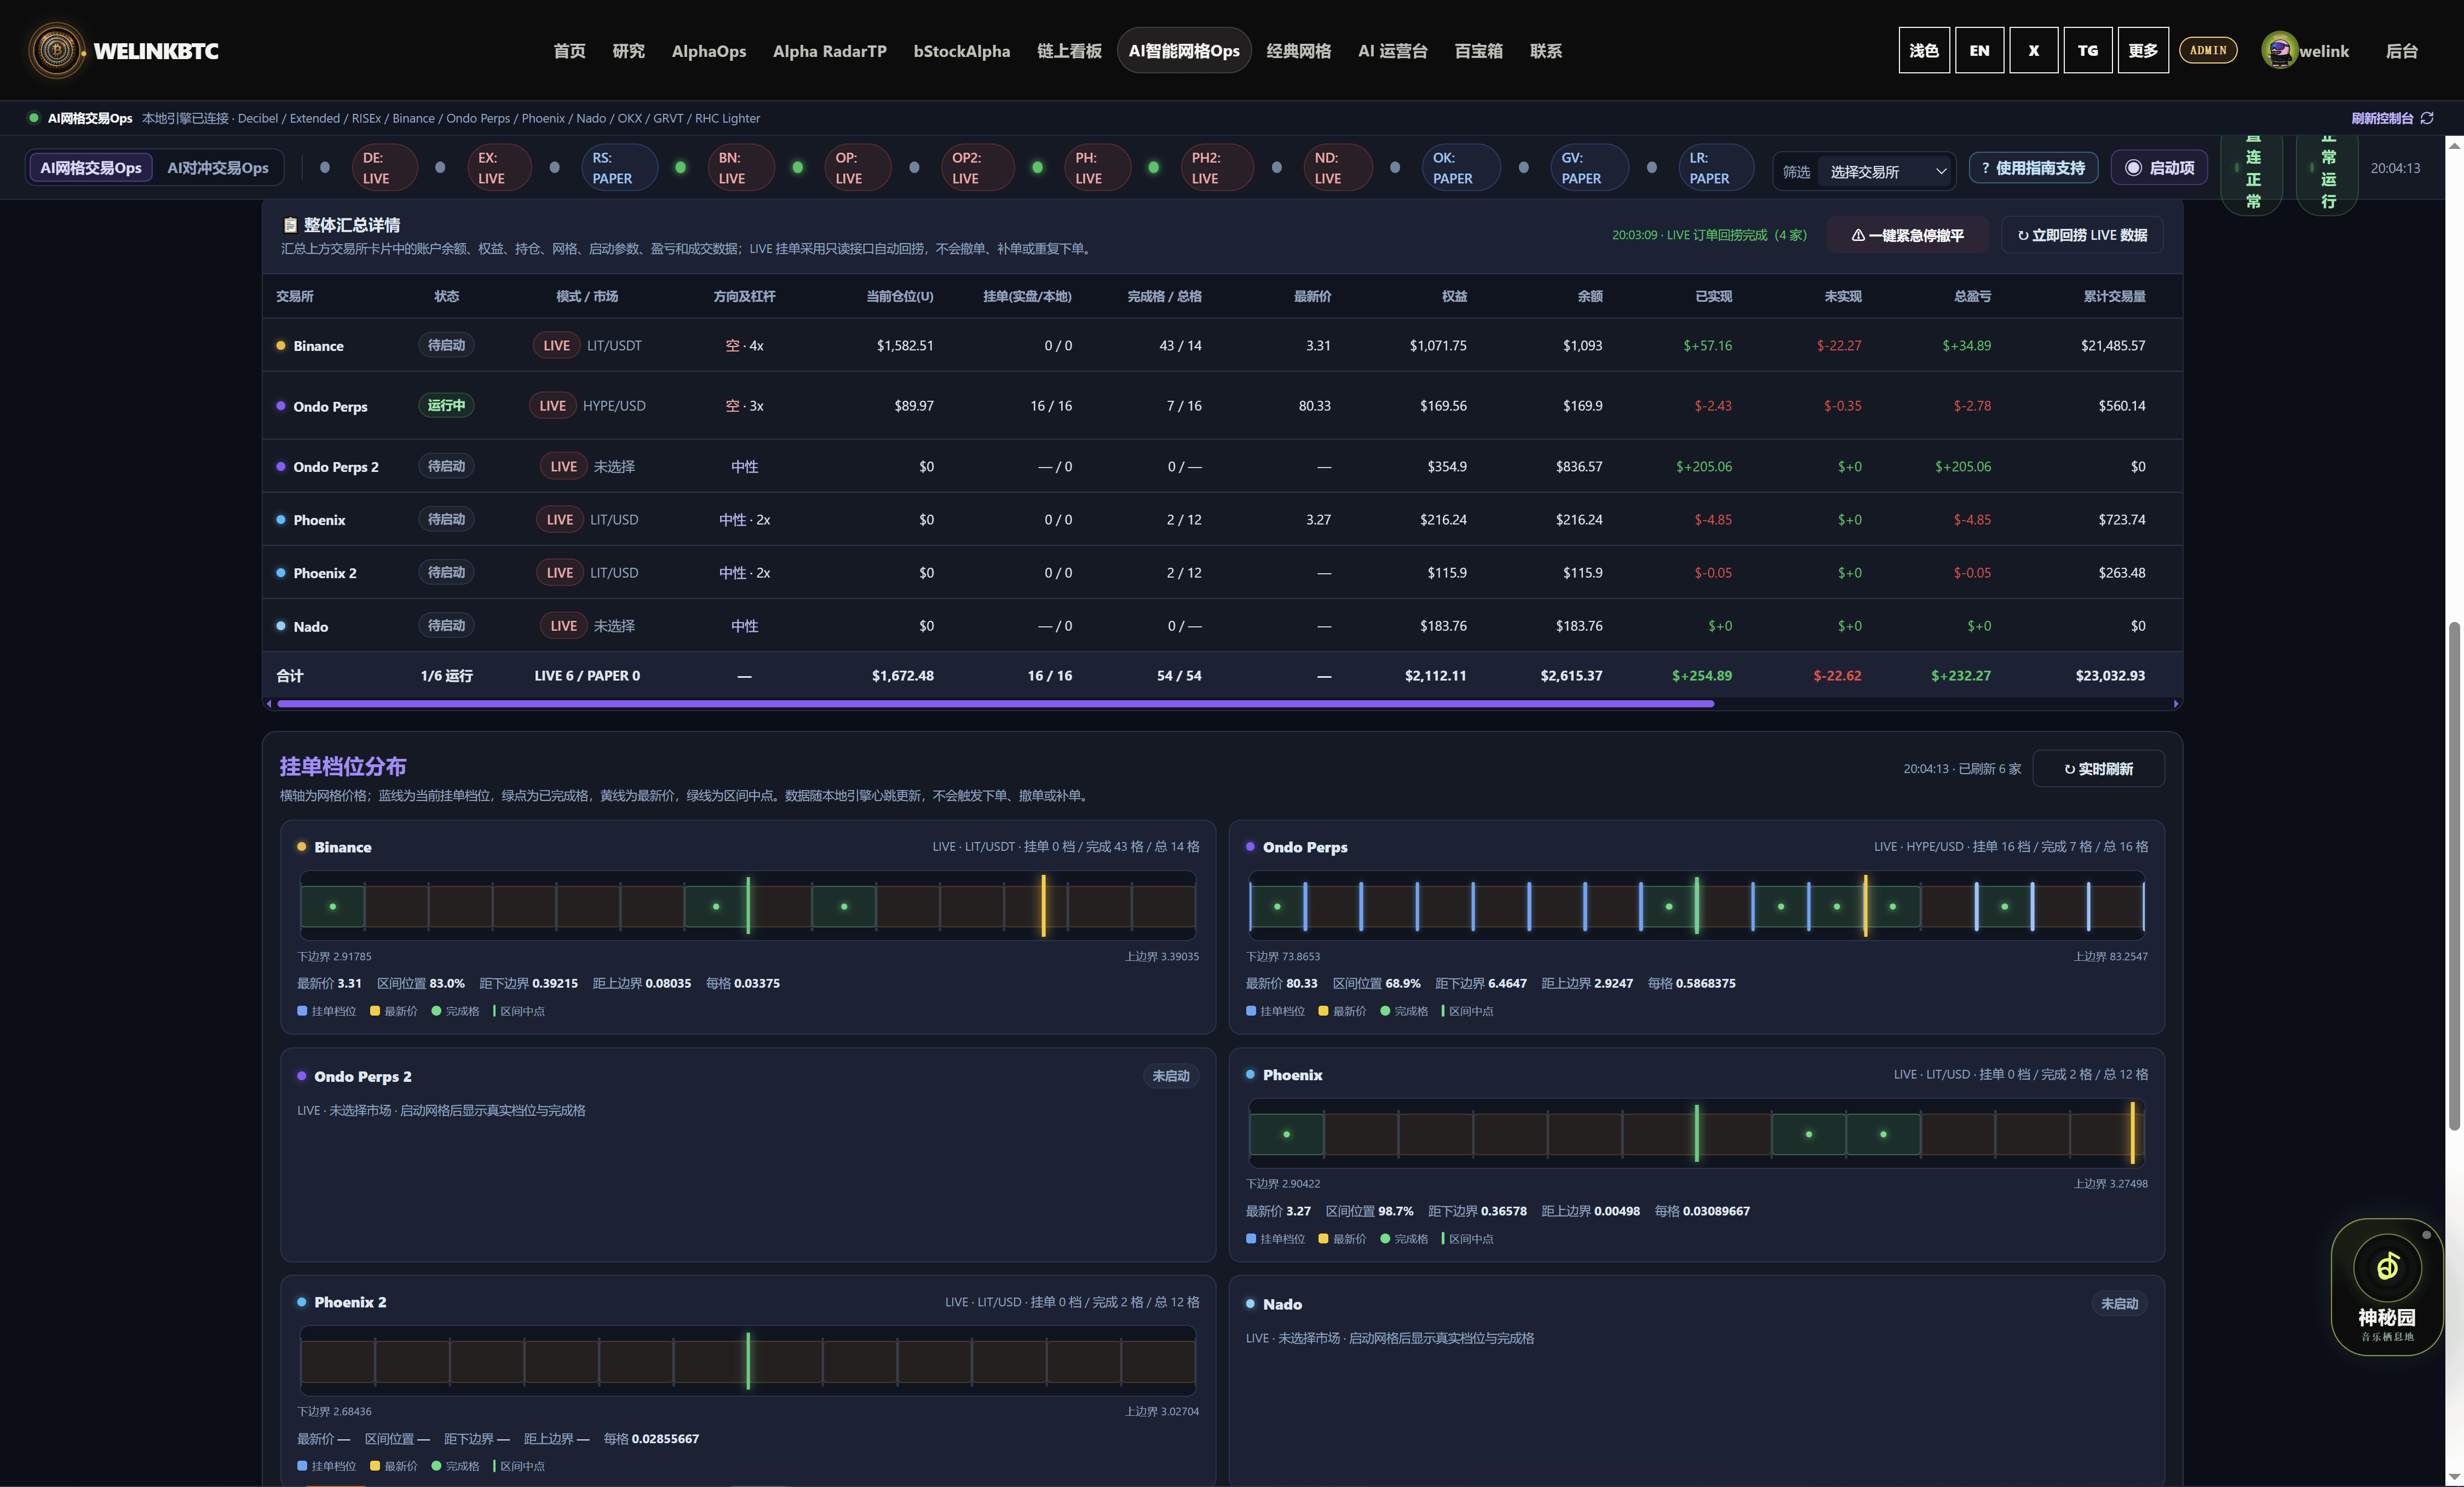The image size is (2464, 1487).
Task: Click the 一键紧急停撤平 emergency button
Action: tap(1907, 235)
